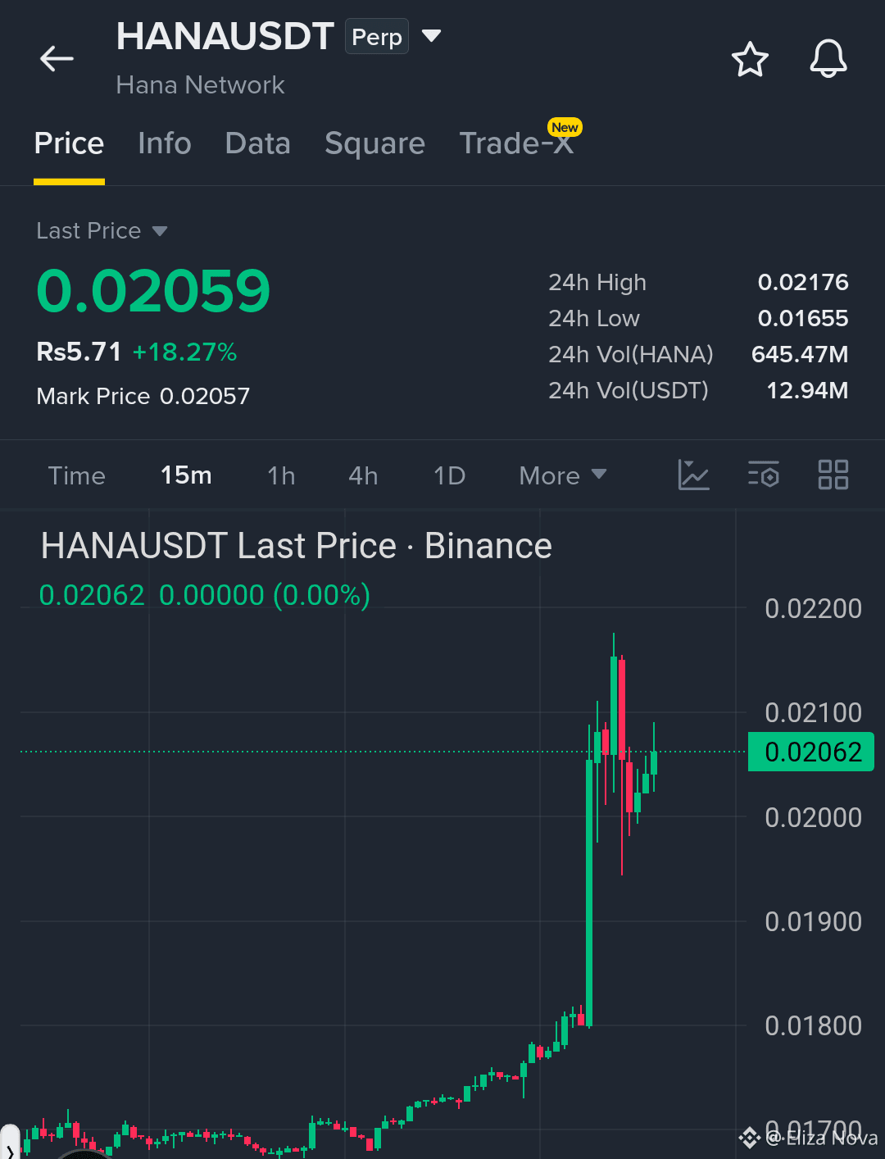Image resolution: width=885 pixels, height=1159 pixels.
Task: Open the Trade-X tab
Action: coord(516,143)
